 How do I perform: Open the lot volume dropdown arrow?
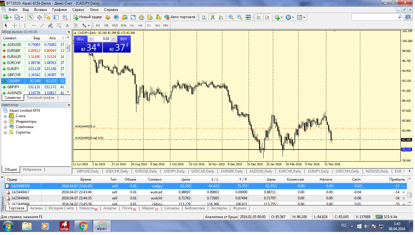[91, 39]
